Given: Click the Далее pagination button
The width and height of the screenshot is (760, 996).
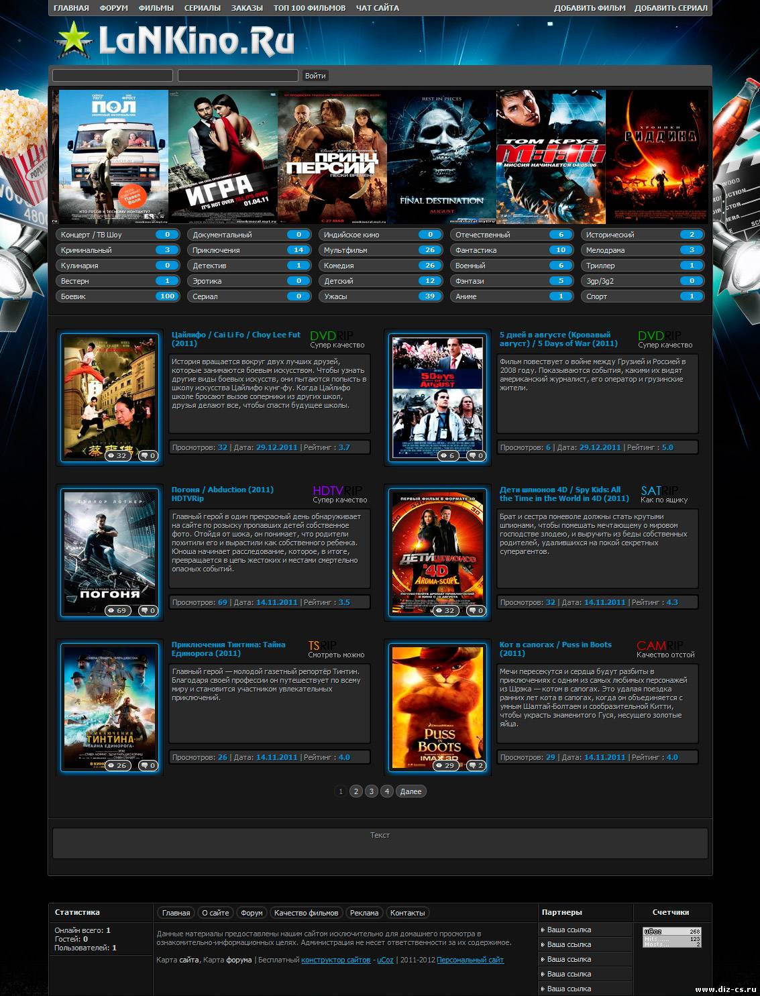Looking at the screenshot, I should pyautogui.click(x=411, y=791).
